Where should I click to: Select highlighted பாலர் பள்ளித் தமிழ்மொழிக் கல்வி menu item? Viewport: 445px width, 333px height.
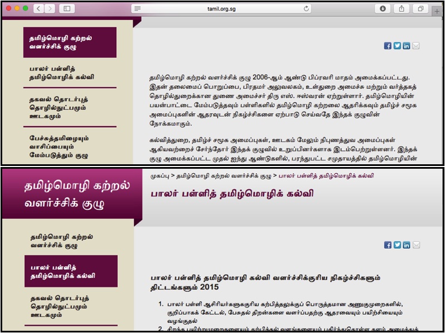(70, 271)
